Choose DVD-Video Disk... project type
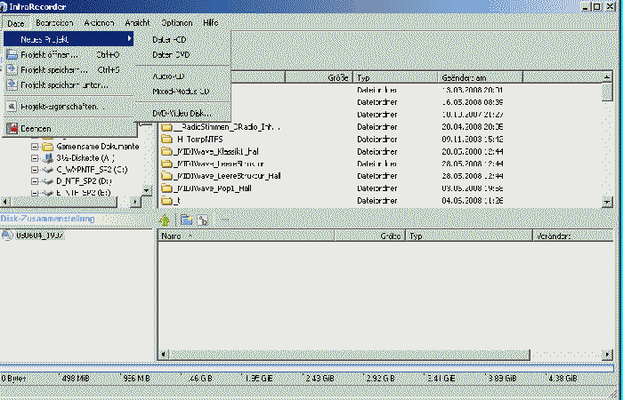623x400 pixels. 182,113
